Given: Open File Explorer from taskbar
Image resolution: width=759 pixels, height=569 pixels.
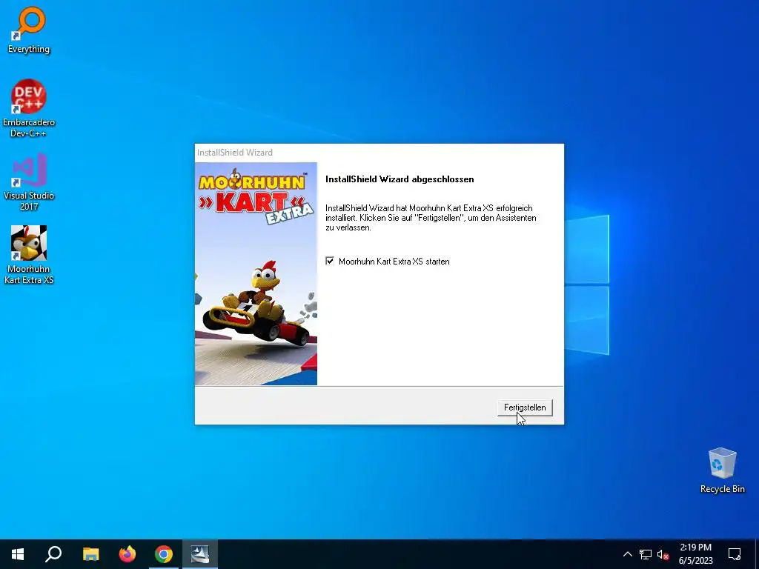Looking at the screenshot, I should pos(90,554).
